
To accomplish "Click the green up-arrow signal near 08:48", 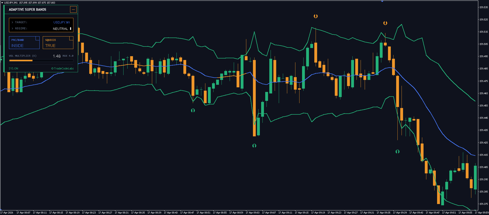I will pyautogui.click(x=193, y=111).
